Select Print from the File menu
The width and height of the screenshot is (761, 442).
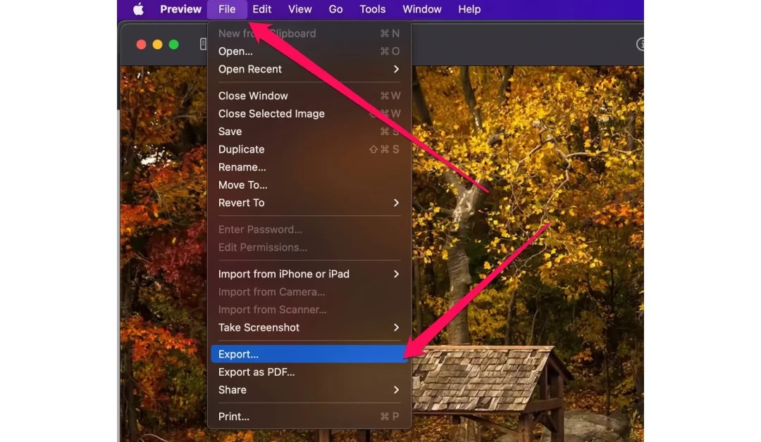click(233, 416)
